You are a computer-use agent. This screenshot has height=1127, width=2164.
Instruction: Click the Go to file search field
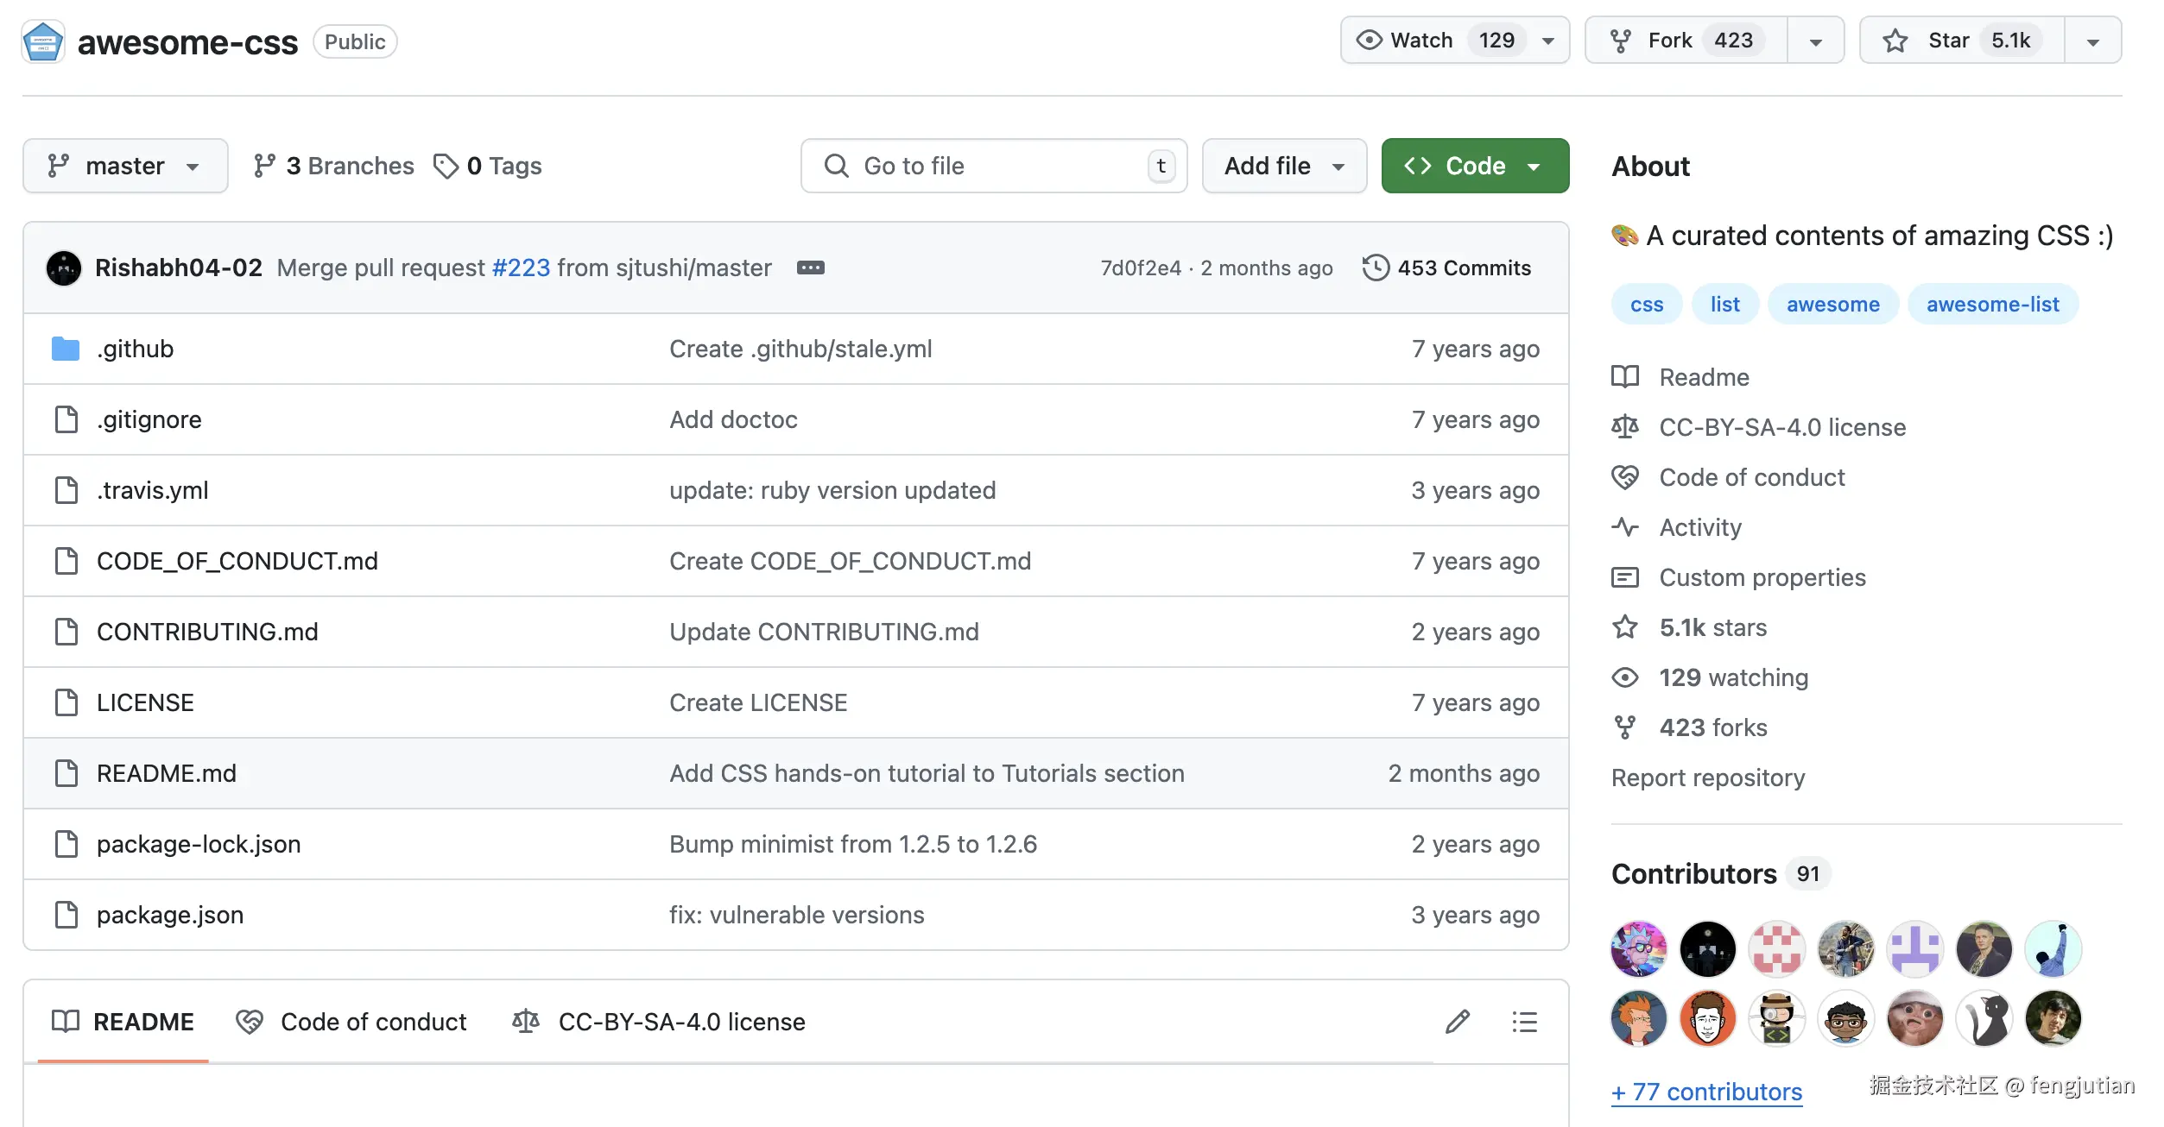pyautogui.click(x=993, y=166)
